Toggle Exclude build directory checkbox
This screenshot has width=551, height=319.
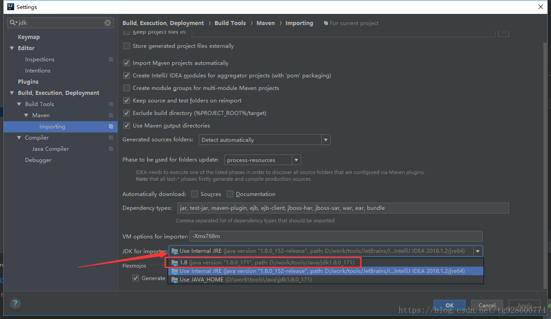126,113
